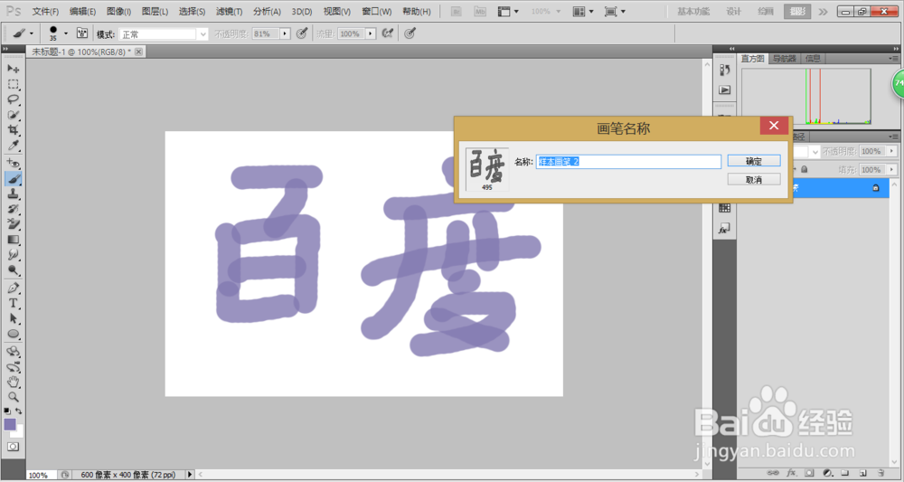This screenshot has height=482, width=904.
Task: Open the 滤镜(T) menu
Action: click(x=230, y=12)
